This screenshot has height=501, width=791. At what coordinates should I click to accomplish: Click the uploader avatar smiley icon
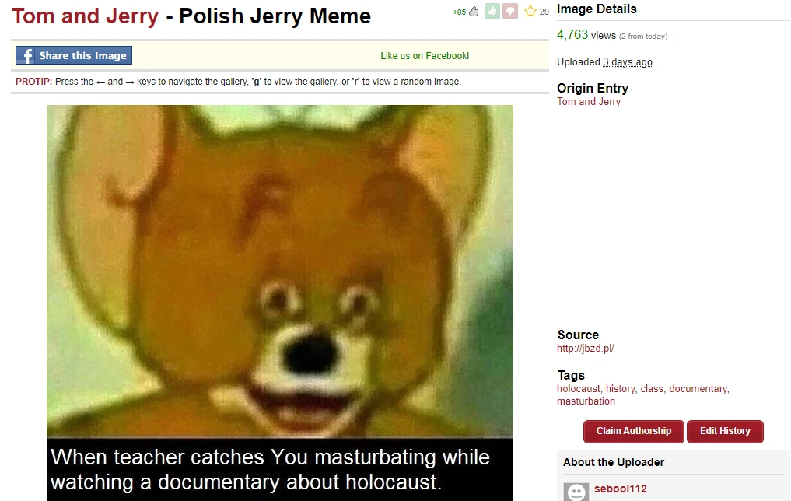coord(576,492)
